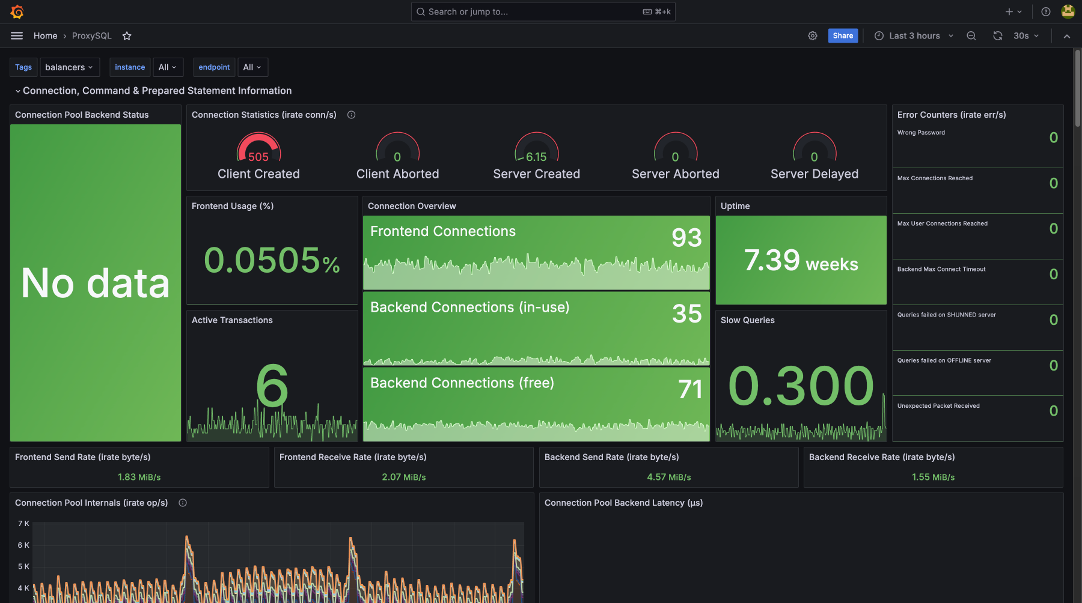The image size is (1082, 603).
Task: Open the instance variable dropdown
Action: point(168,67)
